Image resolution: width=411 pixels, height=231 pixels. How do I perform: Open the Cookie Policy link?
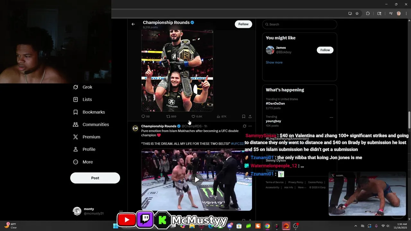coord(315,182)
